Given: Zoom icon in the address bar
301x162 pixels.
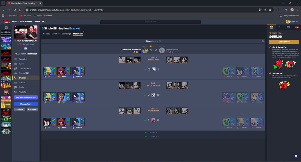Looking at the screenshot, I should [265, 10].
